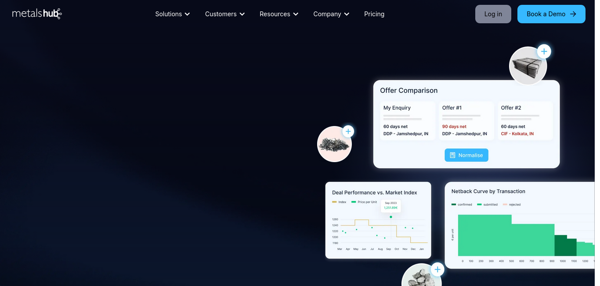Click the red "90 days net" term
Screen dimensions: 600x286
pyautogui.click(x=454, y=127)
